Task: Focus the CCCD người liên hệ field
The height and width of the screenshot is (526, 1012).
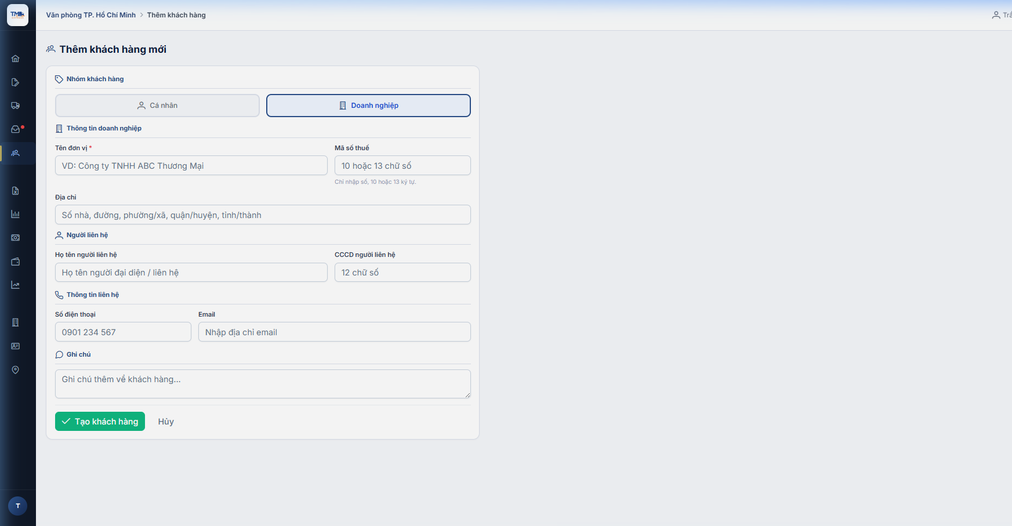Action: coord(402,273)
